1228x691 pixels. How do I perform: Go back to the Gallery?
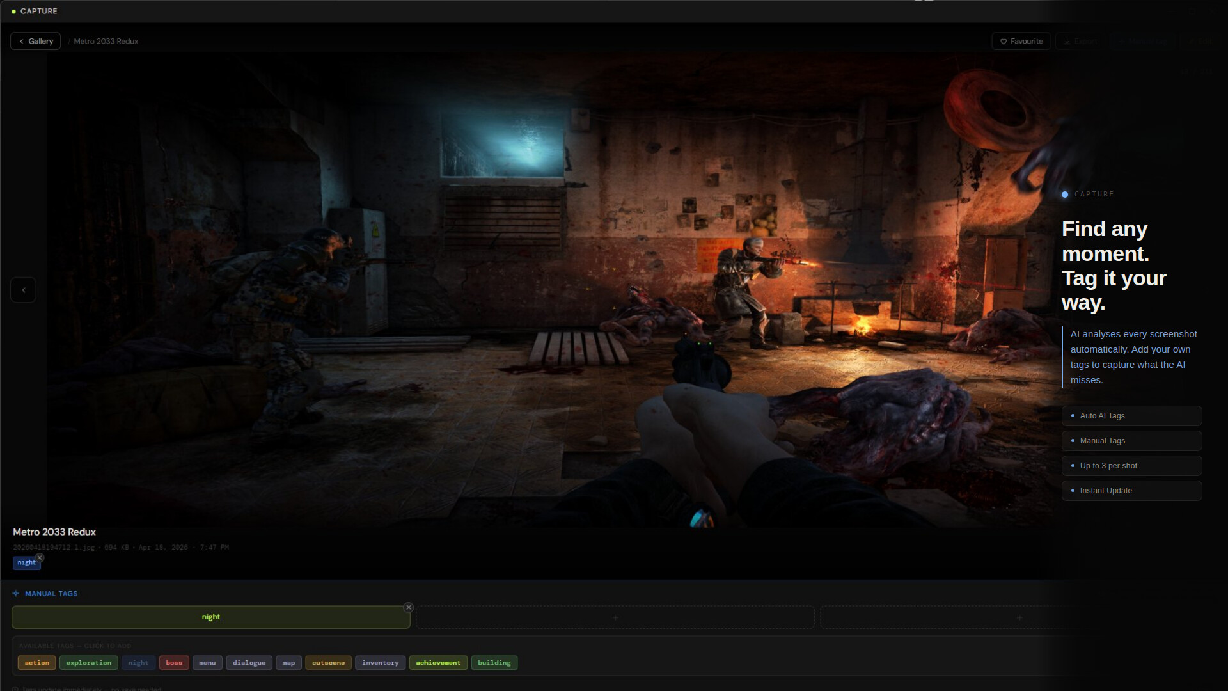[36, 41]
